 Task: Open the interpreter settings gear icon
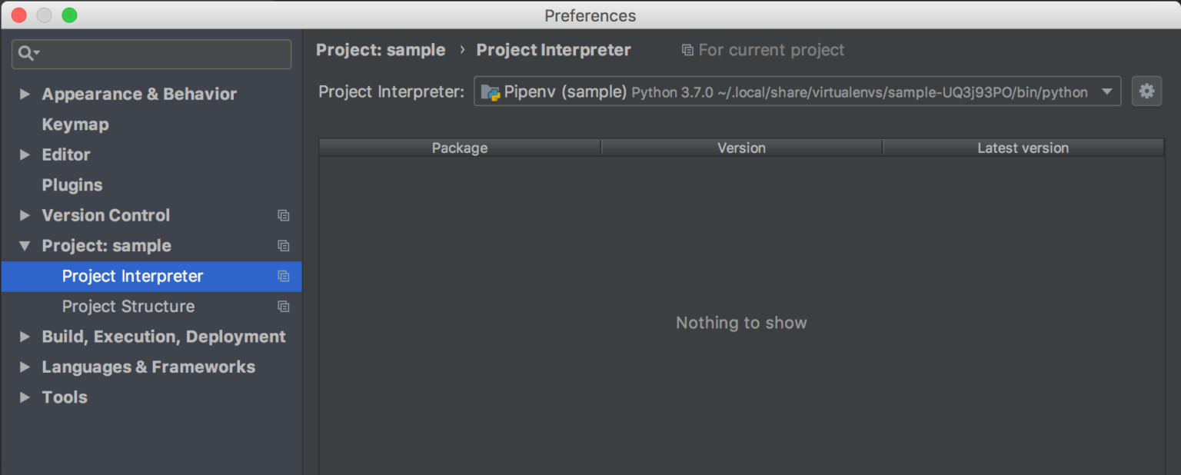1146,91
